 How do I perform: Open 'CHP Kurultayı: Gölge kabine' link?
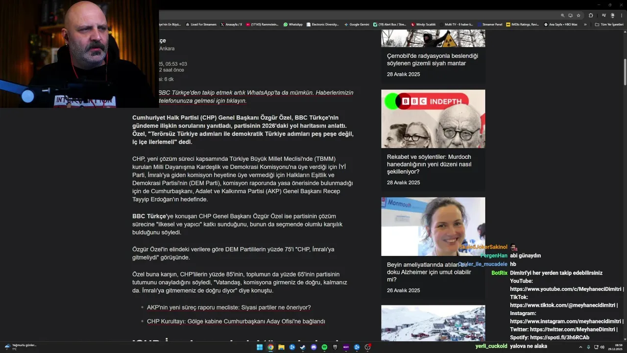point(236,321)
